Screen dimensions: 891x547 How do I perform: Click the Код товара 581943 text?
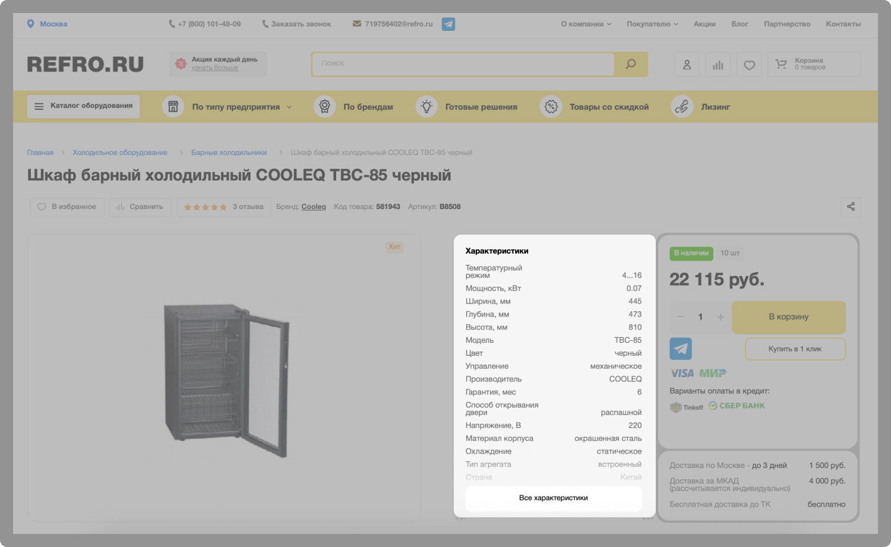[x=367, y=207]
